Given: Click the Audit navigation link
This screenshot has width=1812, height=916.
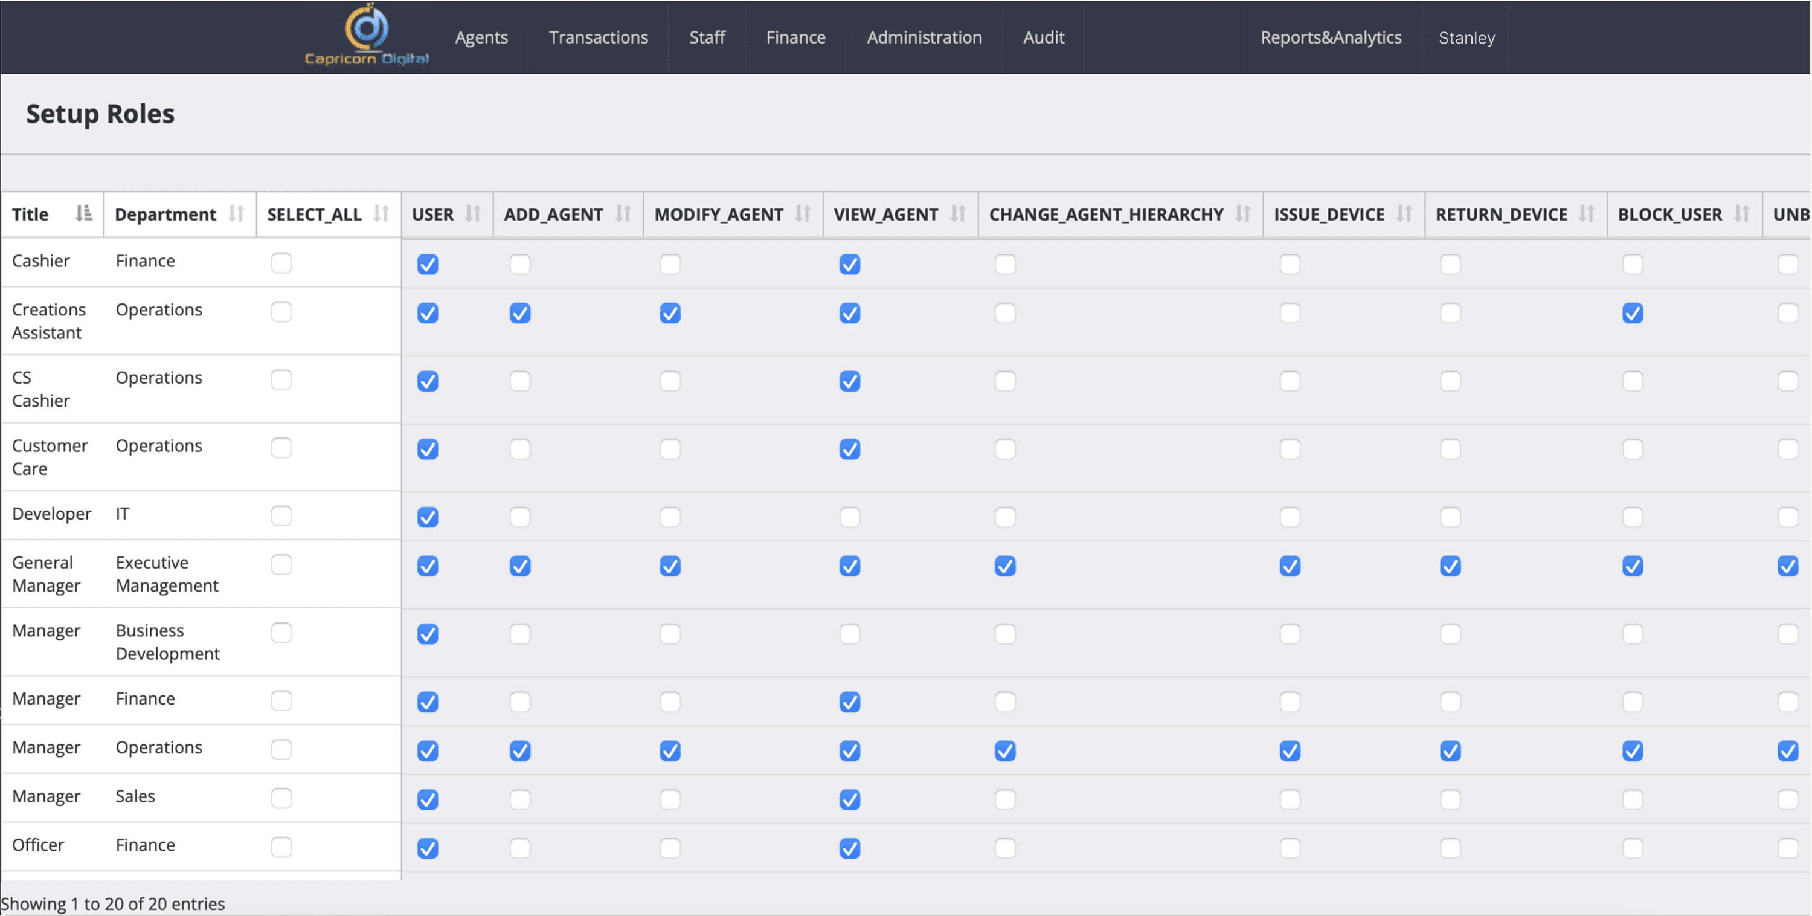Looking at the screenshot, I should [x=1043, y=37].
